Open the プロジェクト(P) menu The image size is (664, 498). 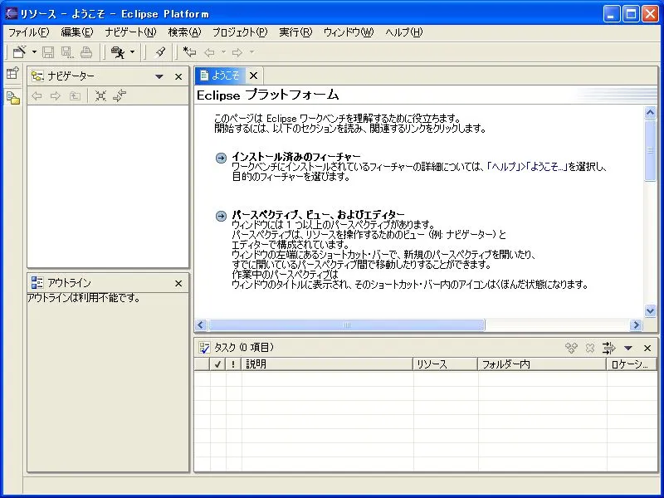239,32
